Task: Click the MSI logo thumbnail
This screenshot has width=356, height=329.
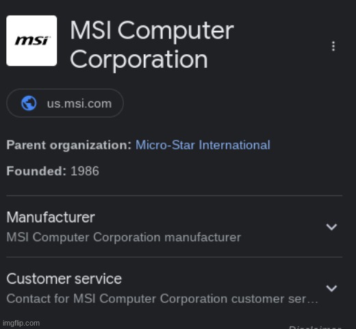Action: (31, 40)
